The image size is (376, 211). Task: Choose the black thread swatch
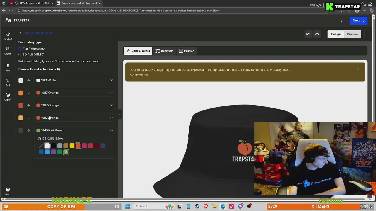tap(53, 146)
